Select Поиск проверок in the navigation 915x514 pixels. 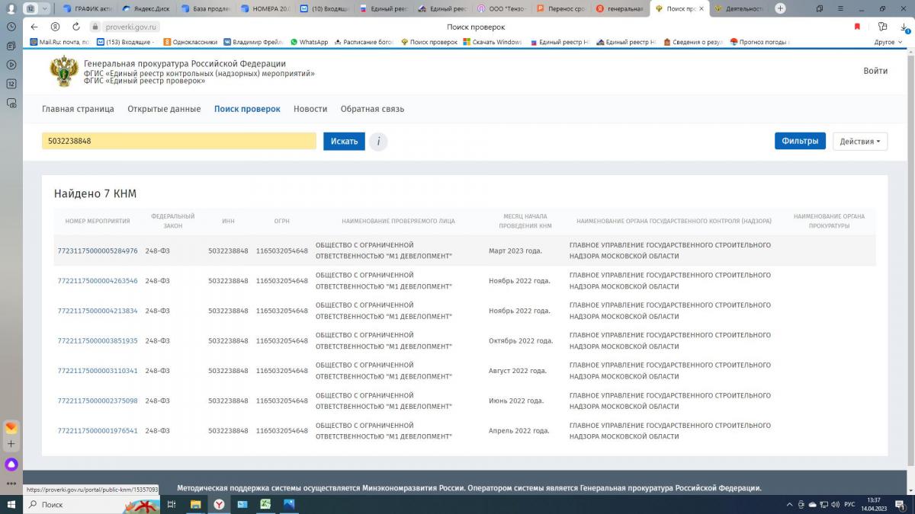(x=247, y=109)
